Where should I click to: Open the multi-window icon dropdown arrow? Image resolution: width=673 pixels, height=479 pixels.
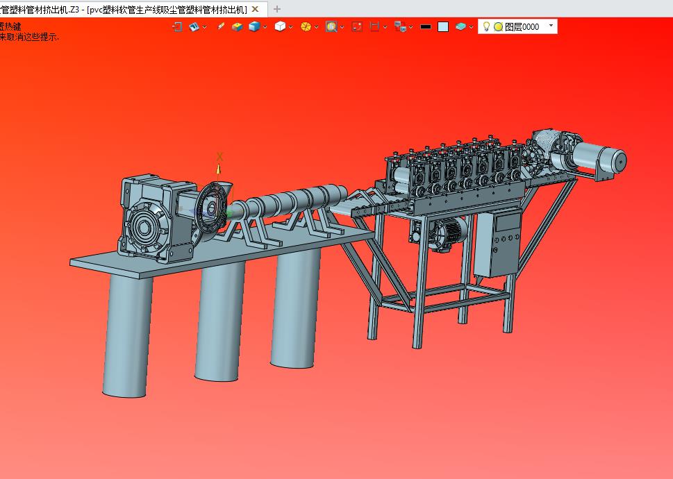click(410, 27)
